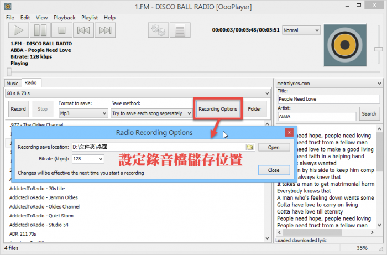Click the 35% status bar value
The width and height of the screenshot is (387, 255).
(x=362, y=248)
